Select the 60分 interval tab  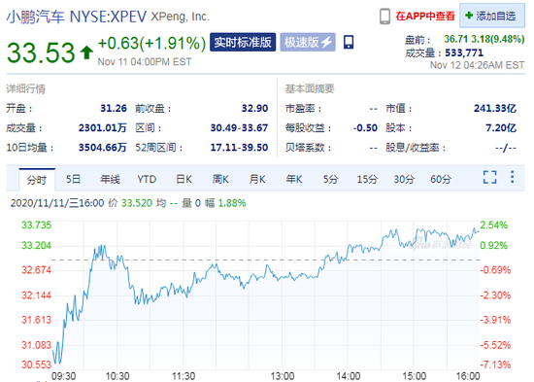[x=441, y=179]
